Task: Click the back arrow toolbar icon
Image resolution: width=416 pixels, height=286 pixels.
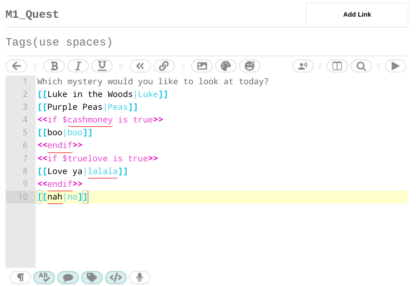Action: pos(17,66)
